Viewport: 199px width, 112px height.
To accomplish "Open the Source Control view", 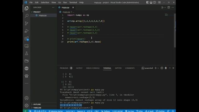I will (x=26, y=23).
